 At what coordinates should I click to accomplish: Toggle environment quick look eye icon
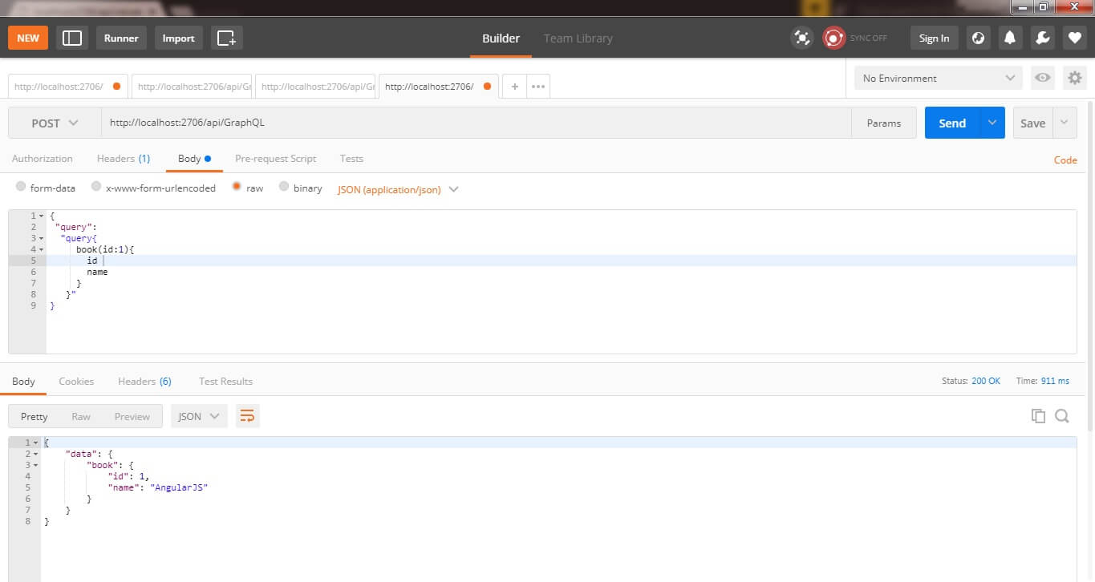[1042, 78]
